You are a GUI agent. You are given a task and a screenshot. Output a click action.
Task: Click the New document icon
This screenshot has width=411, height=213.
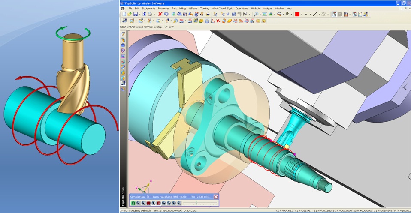[124, 14]
